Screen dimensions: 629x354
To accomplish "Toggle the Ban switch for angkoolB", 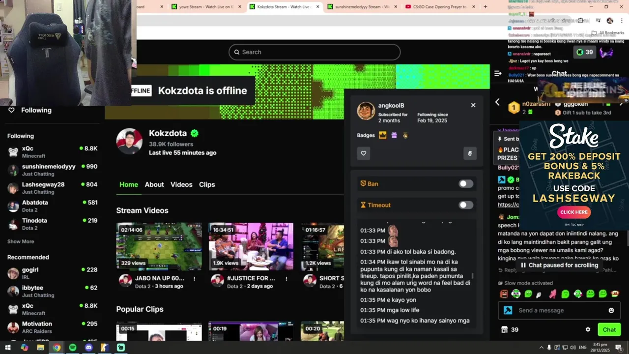I will coord(466,183).
